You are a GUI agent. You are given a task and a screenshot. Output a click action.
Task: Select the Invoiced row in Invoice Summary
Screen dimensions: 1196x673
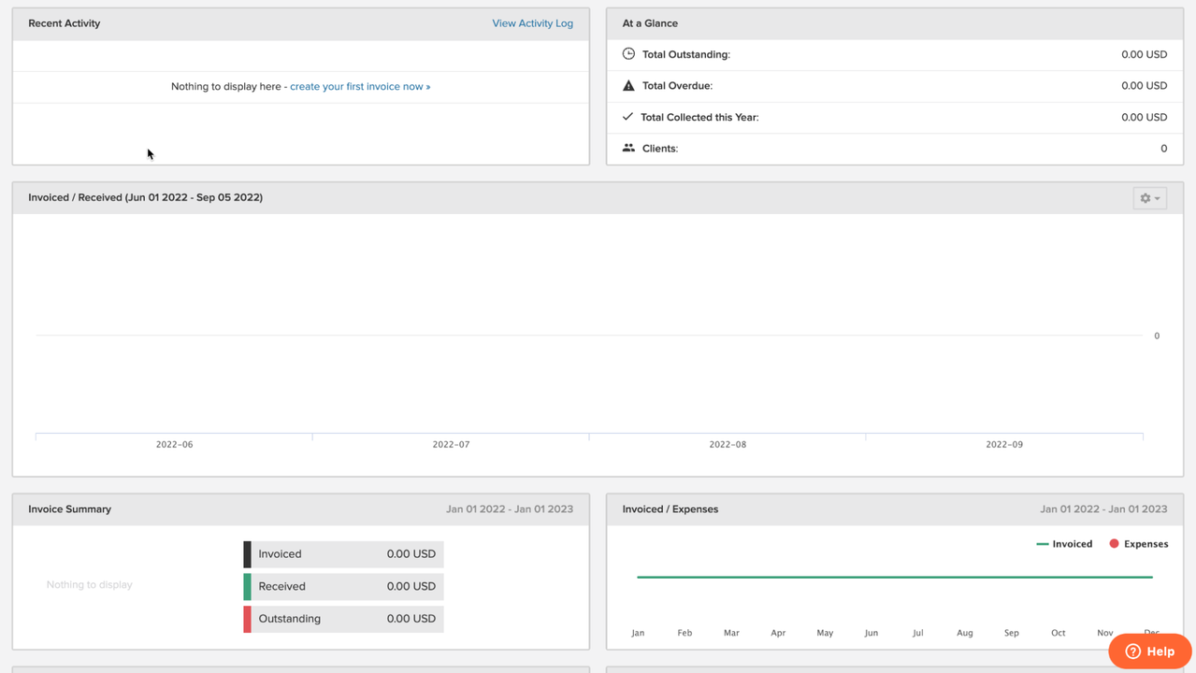click(342, 553)
